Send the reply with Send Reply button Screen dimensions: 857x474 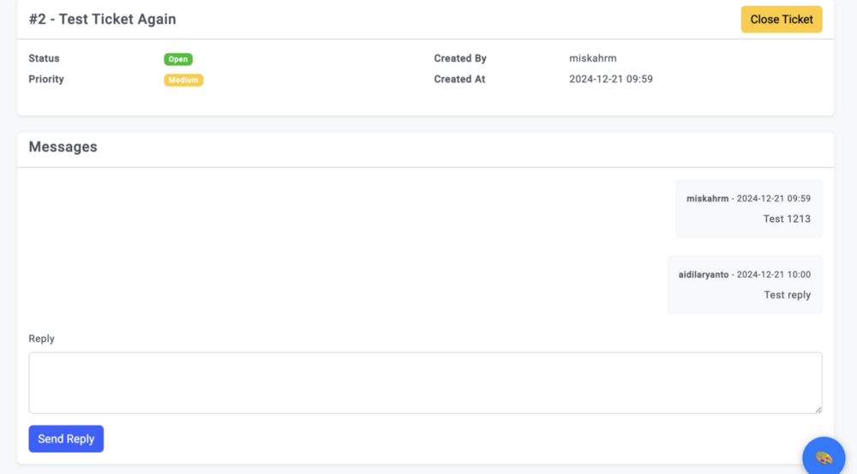pos(66,439)
